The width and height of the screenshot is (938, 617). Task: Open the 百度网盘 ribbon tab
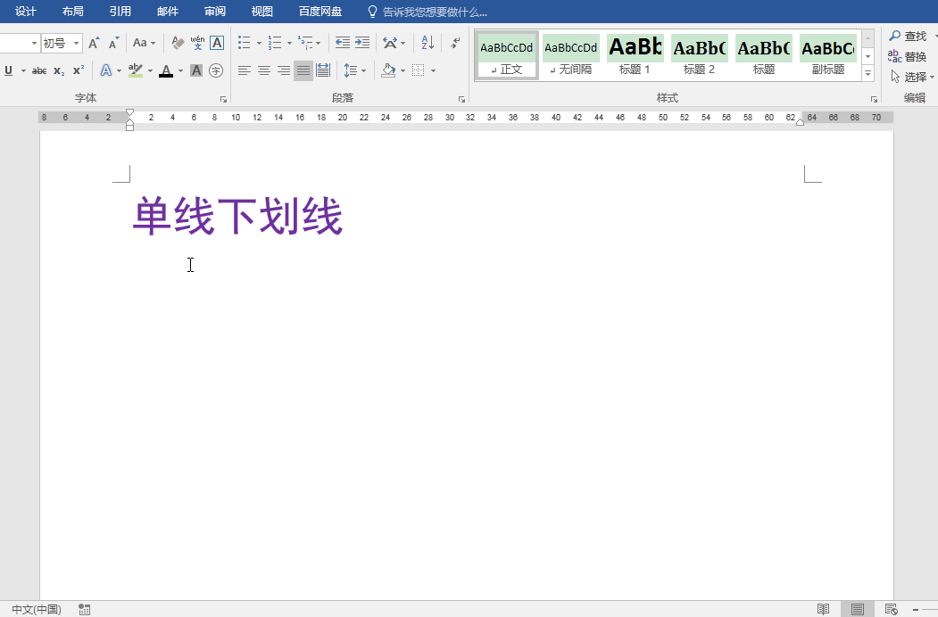coord(320,12)
